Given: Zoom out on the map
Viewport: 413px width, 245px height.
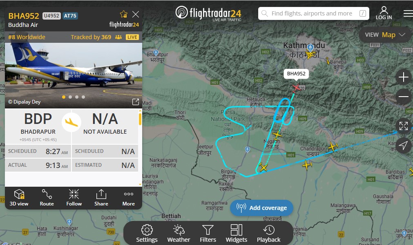Looking at the screenshot, I should coord(403,97).
